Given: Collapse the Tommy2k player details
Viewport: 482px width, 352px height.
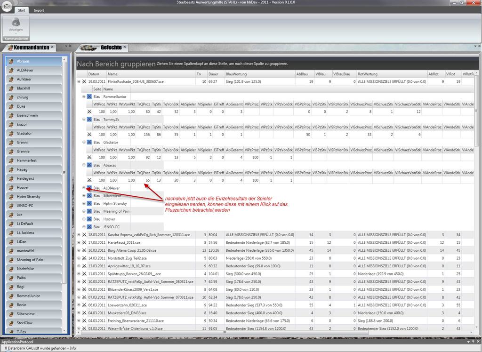Looking at the screenshot, I should [x=84, y=120].
